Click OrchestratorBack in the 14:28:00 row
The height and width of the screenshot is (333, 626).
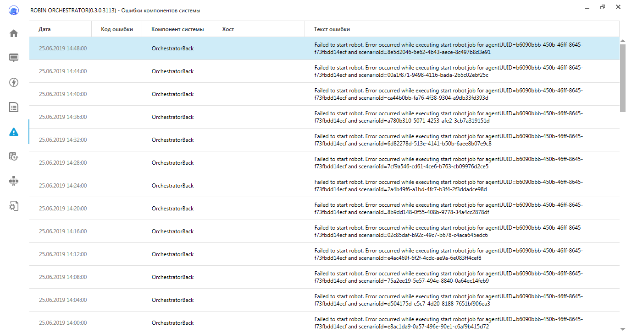coord(173,163)
